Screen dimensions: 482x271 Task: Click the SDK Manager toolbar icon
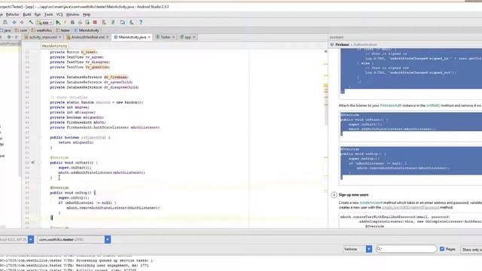click(131, 23)
